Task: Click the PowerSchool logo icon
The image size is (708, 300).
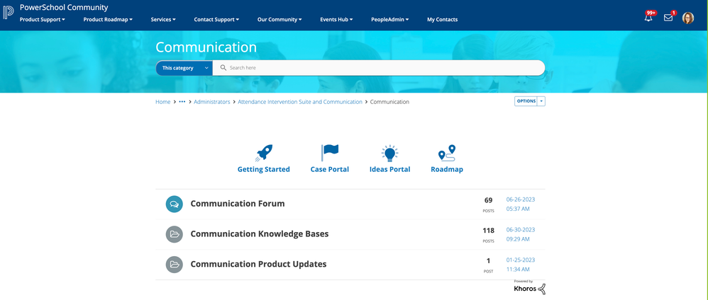Action: (x=9, y=13)
